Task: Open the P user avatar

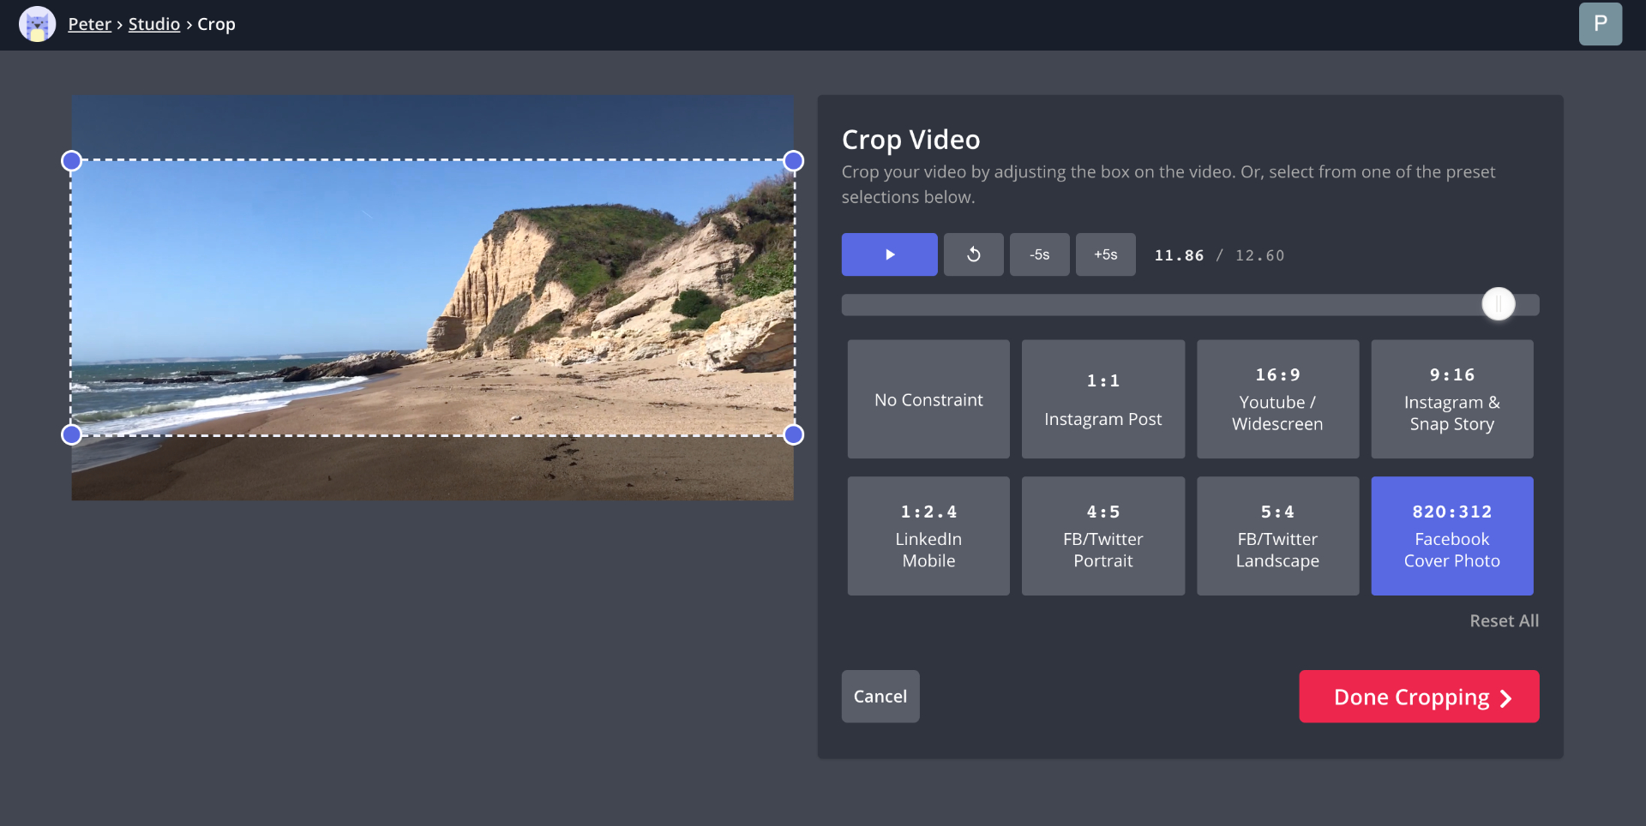Action: pos(1600,24)
